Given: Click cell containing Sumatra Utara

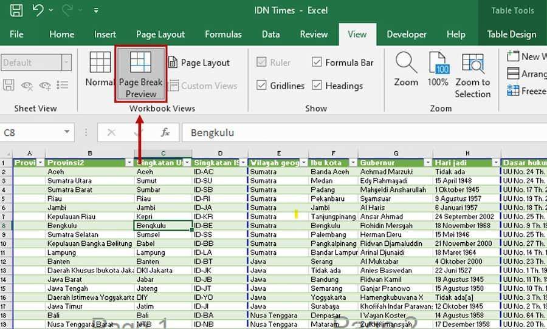Looking at the screenshot, I should point(90,181).
